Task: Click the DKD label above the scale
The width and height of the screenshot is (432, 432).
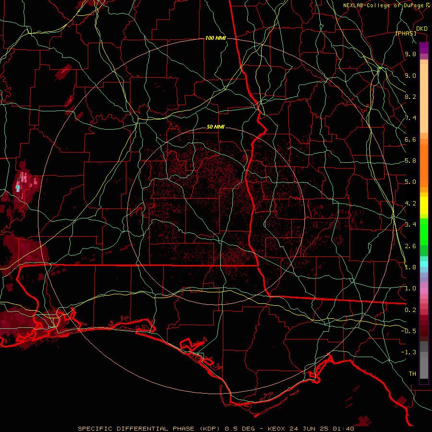Action: 421,29
